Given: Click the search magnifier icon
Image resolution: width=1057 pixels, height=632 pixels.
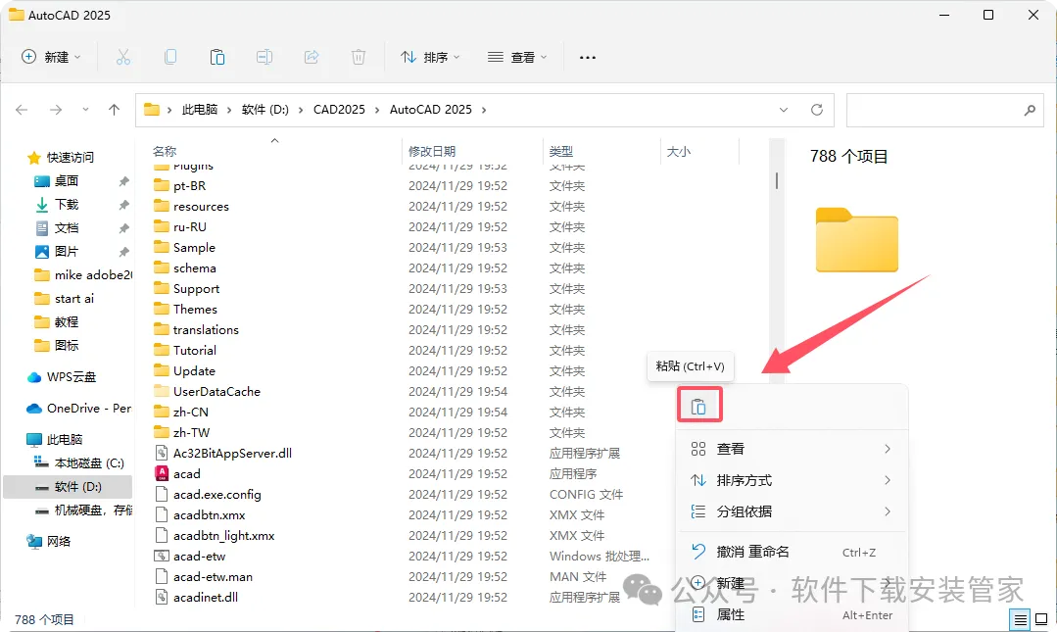Looking at the screenshot, I should coord(1030,110).
